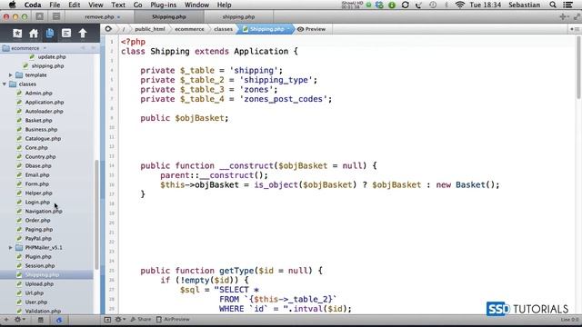
Task: Open the Coda application menu
Action: click(33, 5)
